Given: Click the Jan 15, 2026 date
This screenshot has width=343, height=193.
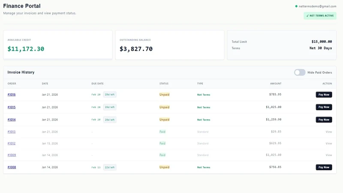Looking at the screenshot, I should [50, 144].
